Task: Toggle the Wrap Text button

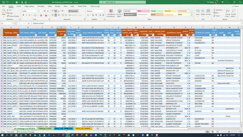Action: [x=73, y=11]
